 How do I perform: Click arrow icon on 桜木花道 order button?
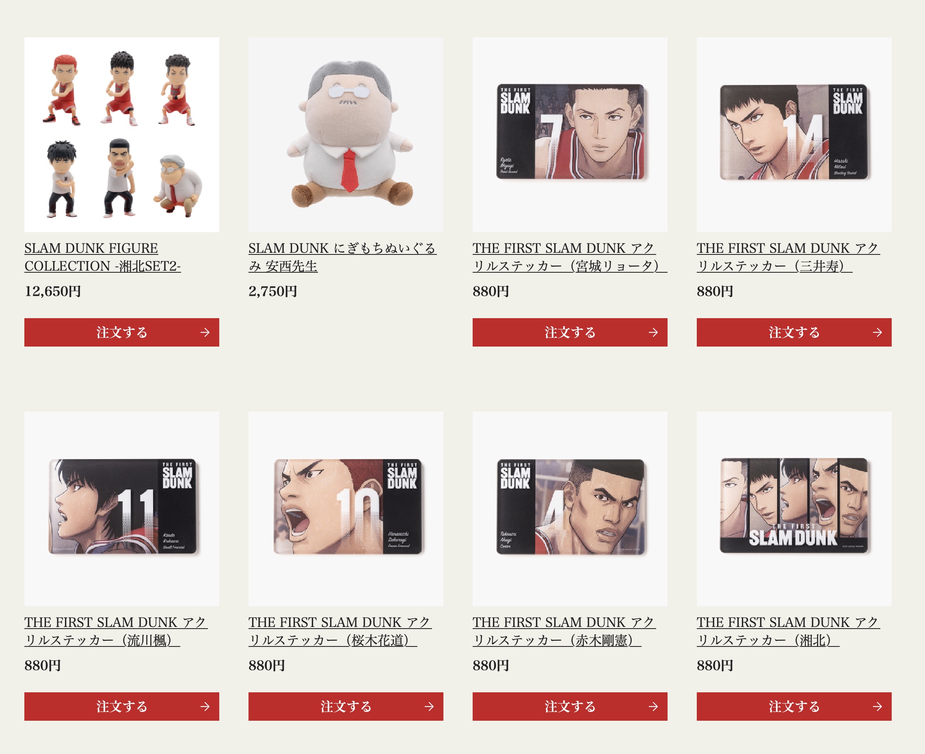click(x=429, y=707)
